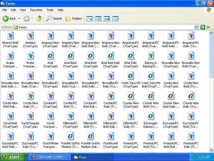This screenshot has width=214, height=161.
Task: Click the scrollbar down arrow
Action: point(211,150)
